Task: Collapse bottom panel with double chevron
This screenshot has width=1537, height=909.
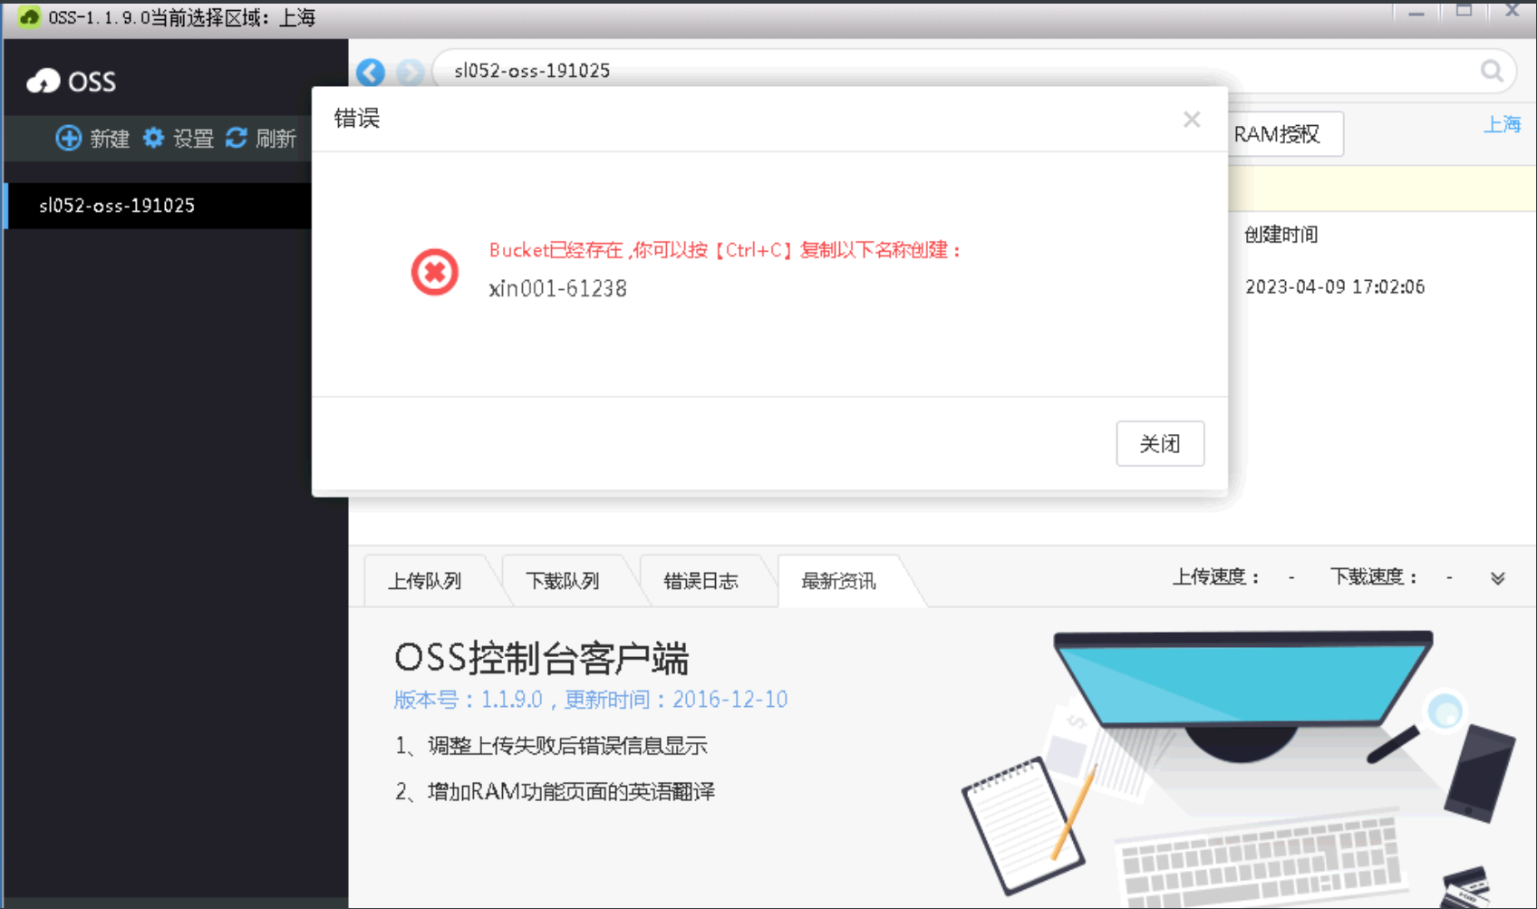Action: click(1498, 578)
